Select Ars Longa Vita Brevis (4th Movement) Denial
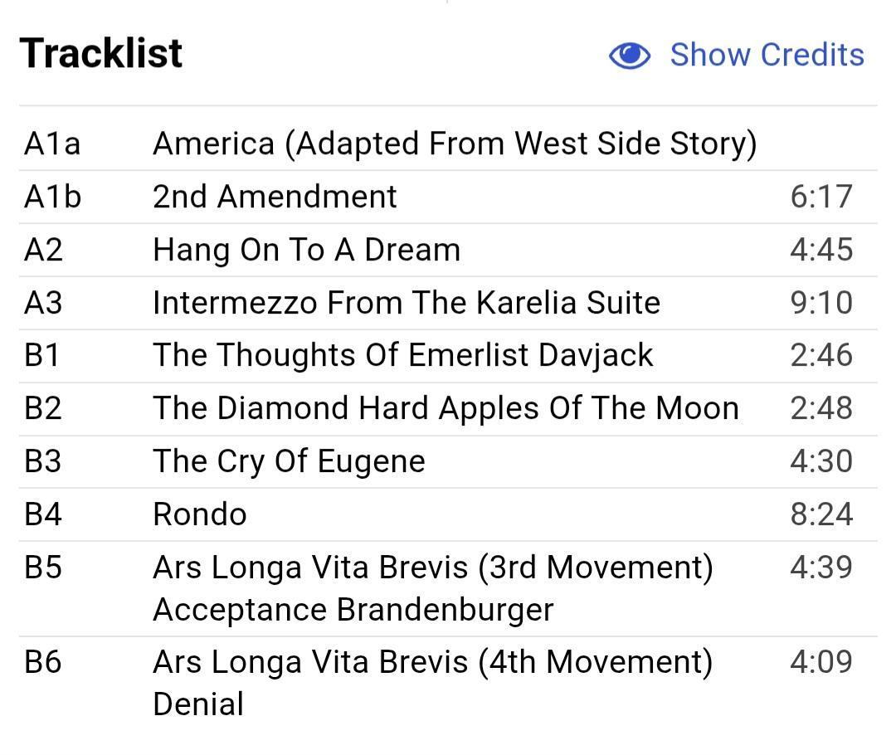This screenshot has height=755, width=896. pos(432,663)
